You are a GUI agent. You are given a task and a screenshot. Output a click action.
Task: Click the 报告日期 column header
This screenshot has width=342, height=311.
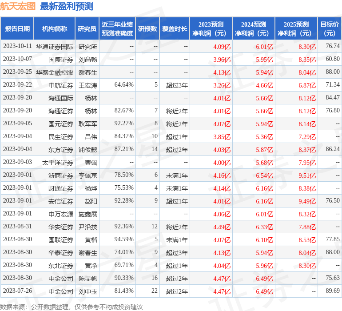tap(17, 28)
